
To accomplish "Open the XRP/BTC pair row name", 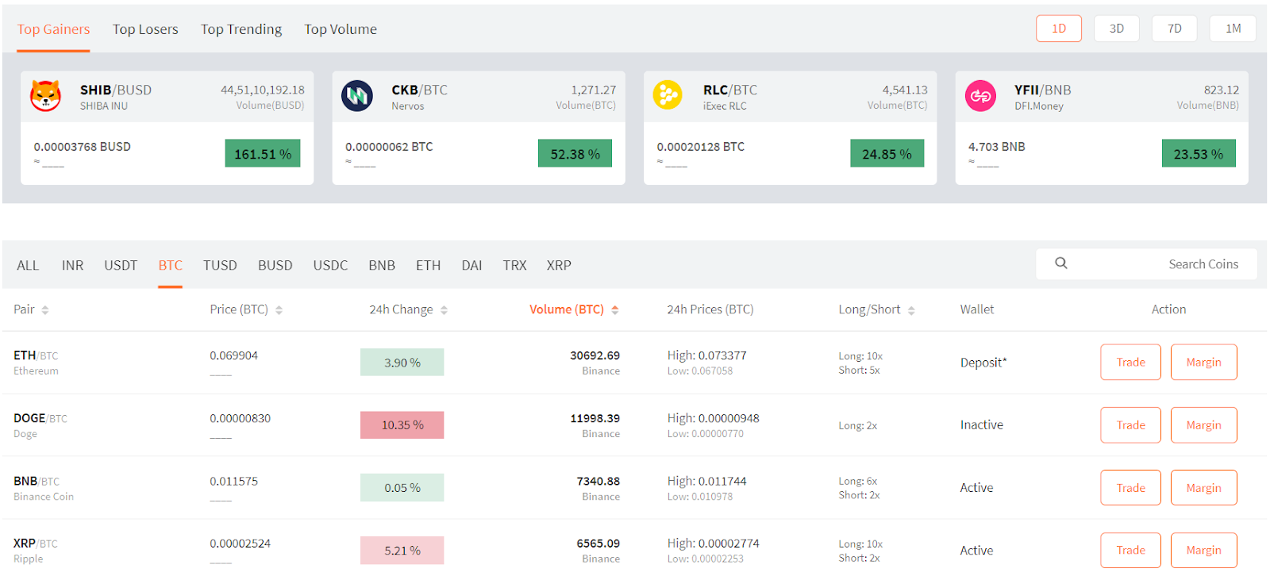I will click(36, 544).
